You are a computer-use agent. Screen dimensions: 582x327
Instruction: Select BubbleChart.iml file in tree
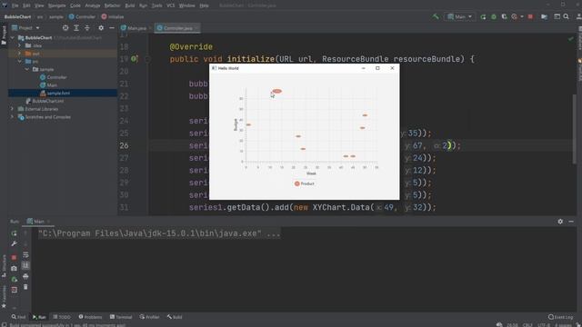pyautogui.click(x=45, y=101)
